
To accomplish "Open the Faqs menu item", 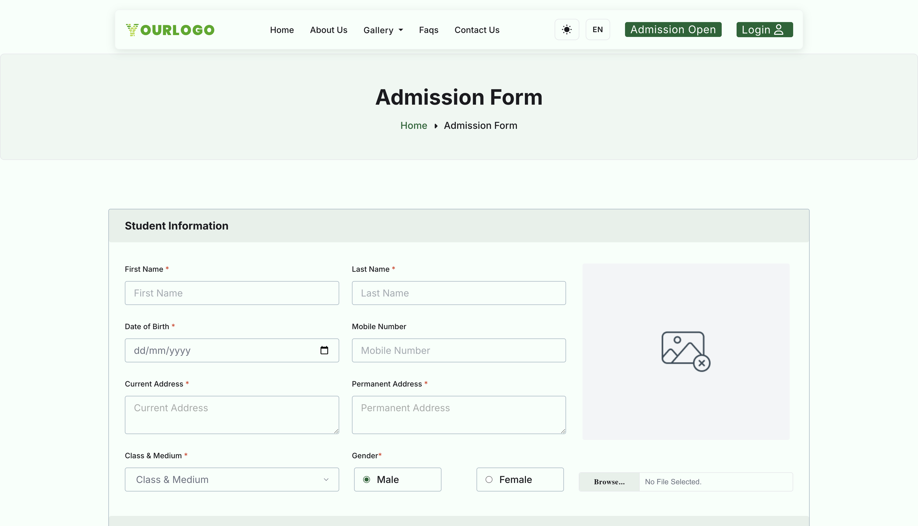I will coord(428,30).
